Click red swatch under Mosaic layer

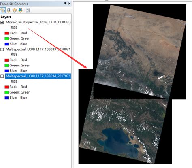(x=6, y=33)
